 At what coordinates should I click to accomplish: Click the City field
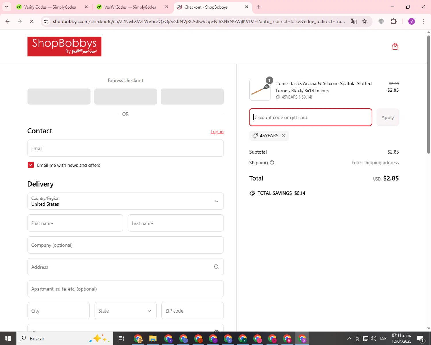click(x=59, y=311)
